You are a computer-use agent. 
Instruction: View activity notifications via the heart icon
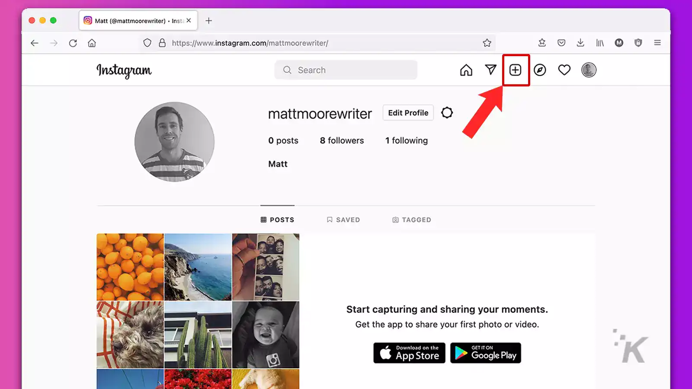tap(564, 70)
